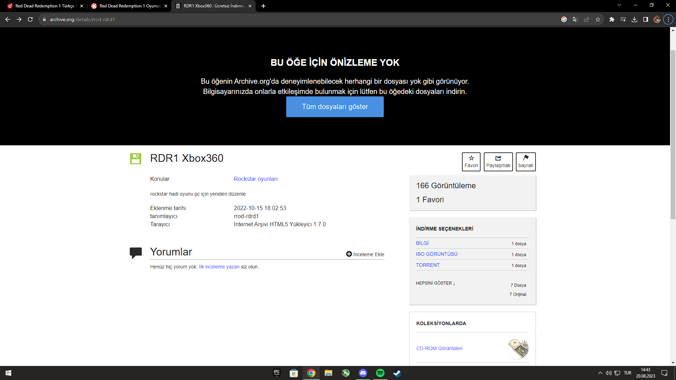Reload the page
Viewport: 676px width, 380px height.
tap(30, 19)
